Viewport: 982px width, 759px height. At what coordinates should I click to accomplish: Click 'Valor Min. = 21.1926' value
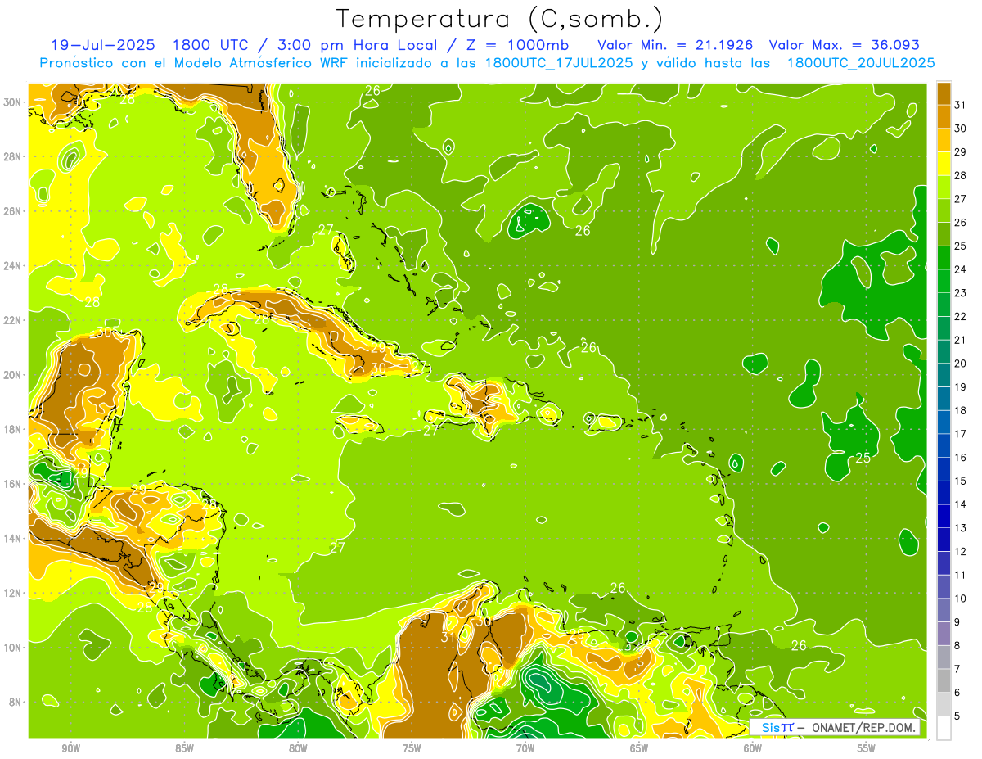click(676, 45)
